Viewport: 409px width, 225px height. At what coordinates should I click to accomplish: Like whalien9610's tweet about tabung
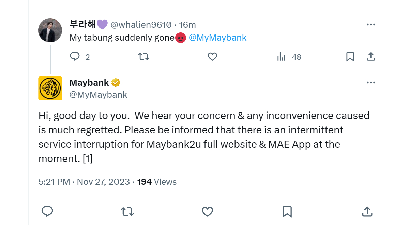click(x=212, y=57)
